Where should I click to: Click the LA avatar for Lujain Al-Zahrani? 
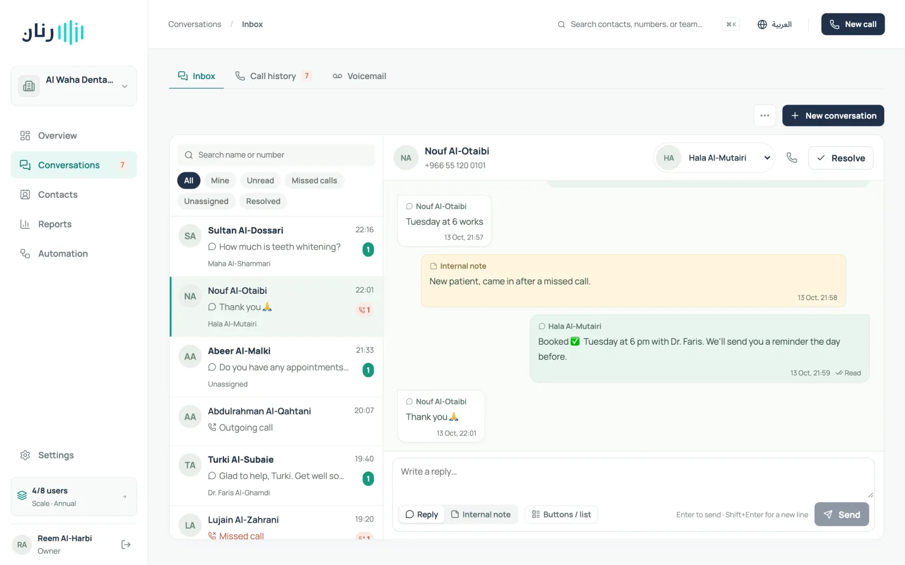(x=190, y=525)
